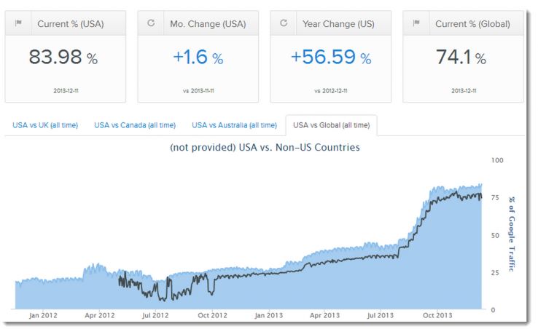Click the flag icon beside Current % (USA)

pos(18,24)
